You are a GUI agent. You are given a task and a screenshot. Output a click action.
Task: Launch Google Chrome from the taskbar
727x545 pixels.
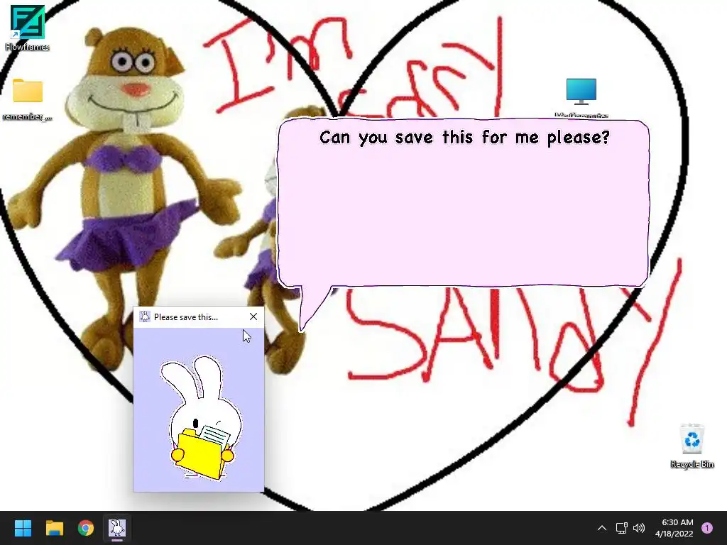tap(86, 528)
